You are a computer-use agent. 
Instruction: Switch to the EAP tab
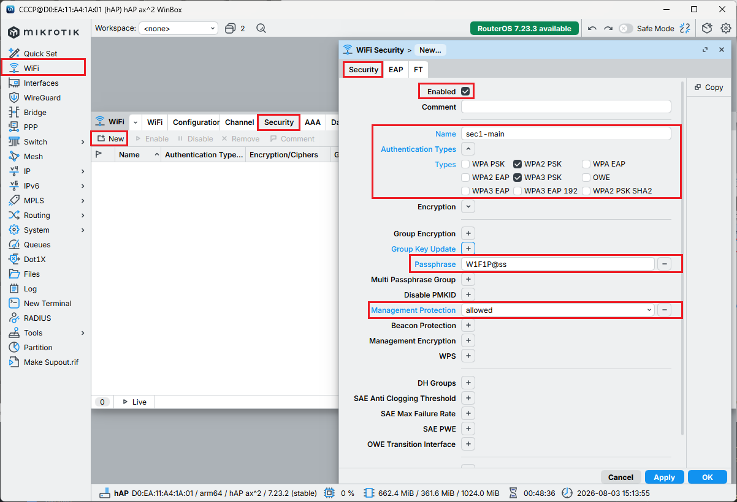pos(396,70)
